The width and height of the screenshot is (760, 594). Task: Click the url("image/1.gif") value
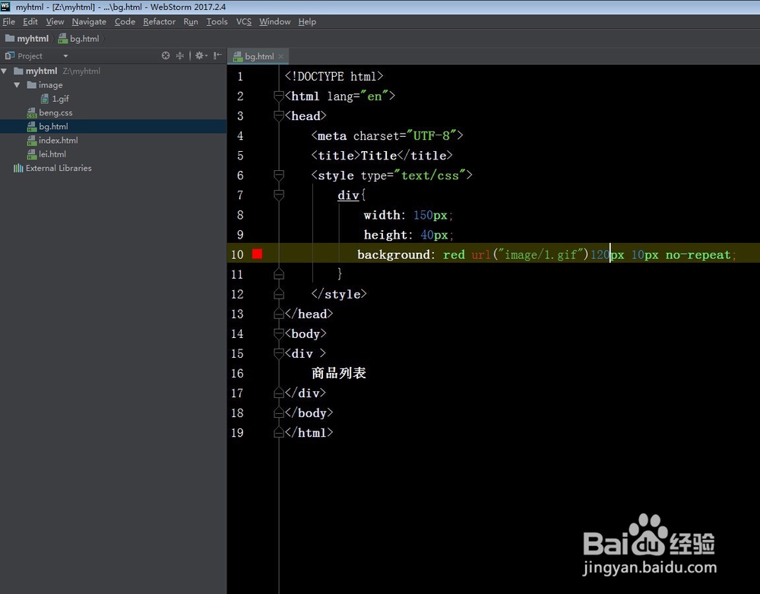530,254
